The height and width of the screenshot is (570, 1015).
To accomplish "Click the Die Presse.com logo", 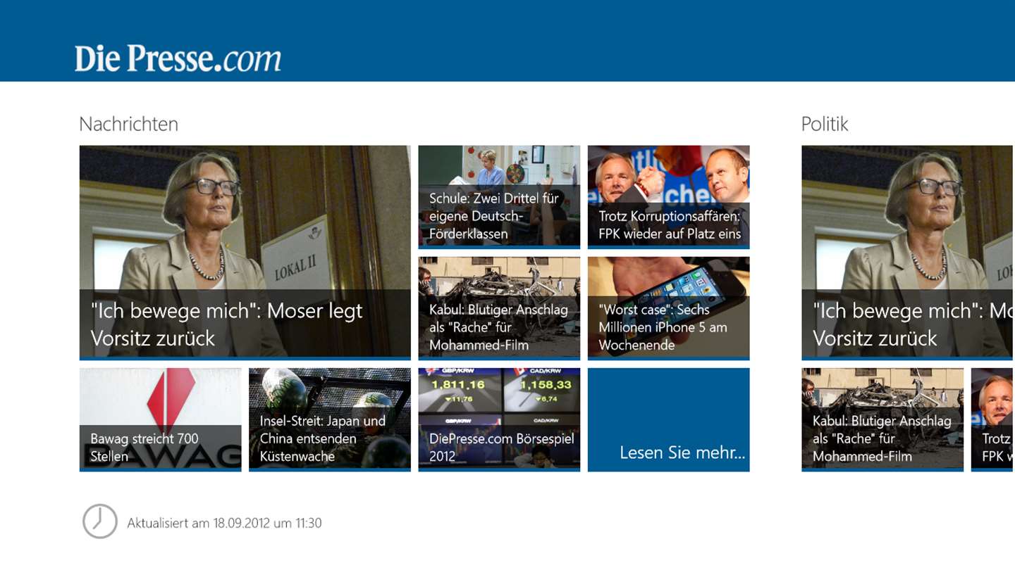I will pos(178,58).
